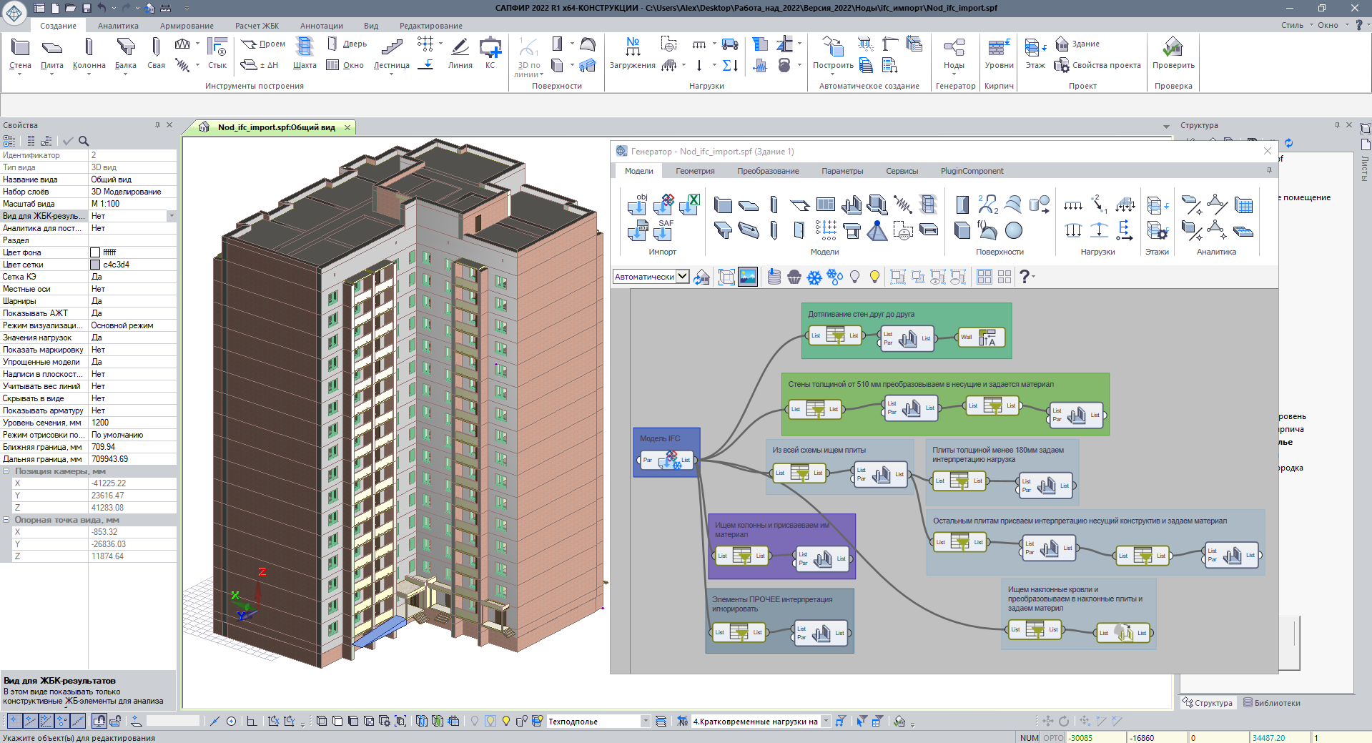The width and height of the screenshot is (1372, 743).
Task: Switch to the Армирование ribbon tab
Action: coord(187,26)
